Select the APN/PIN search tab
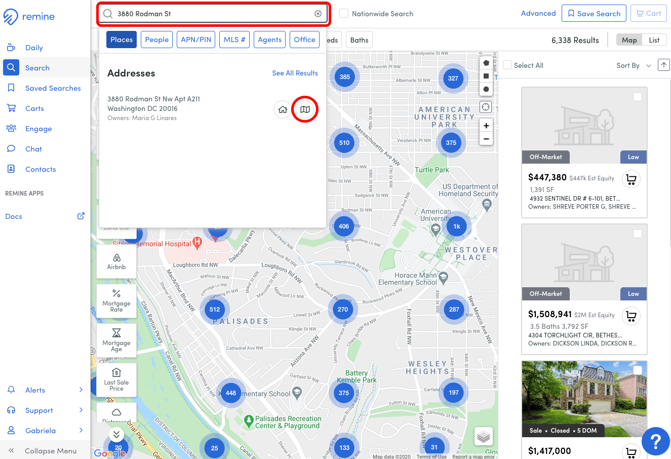The height and width of the screenshot is (459, 671). tap(196, 40)
